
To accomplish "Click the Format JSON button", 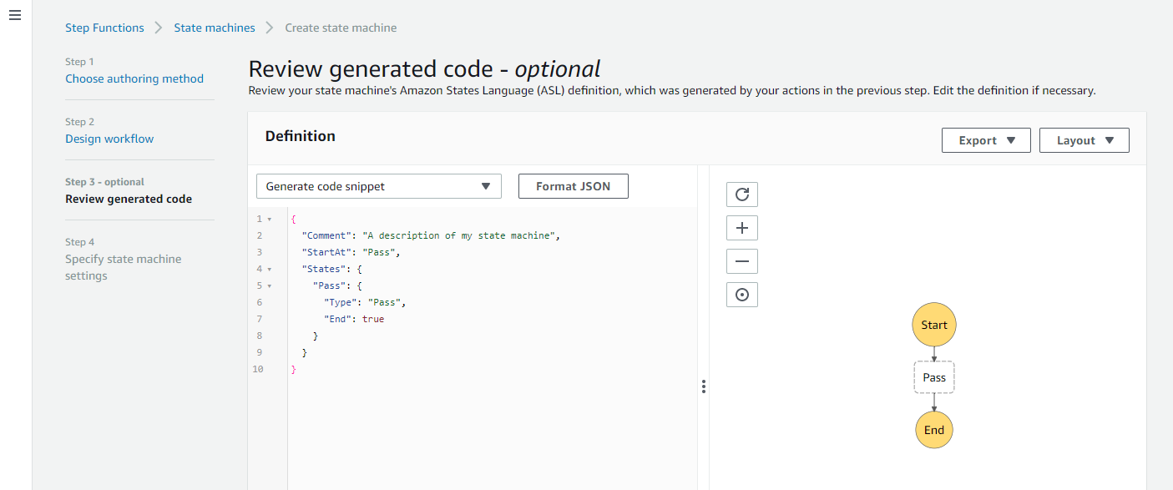I will [574, 186].
